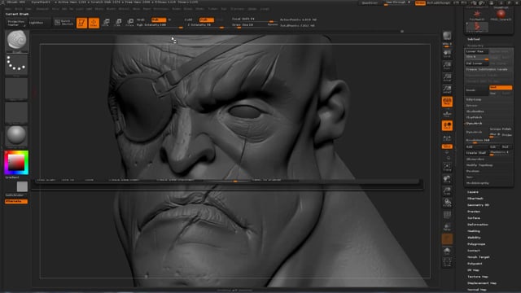
Task: Open the stroke type selector (dots)
Action: point(16,64)
